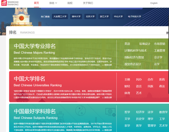This screenshot has width=169, height=132.
Task: Search hot keyword 大连理工大学
Action: coord(60,17)
